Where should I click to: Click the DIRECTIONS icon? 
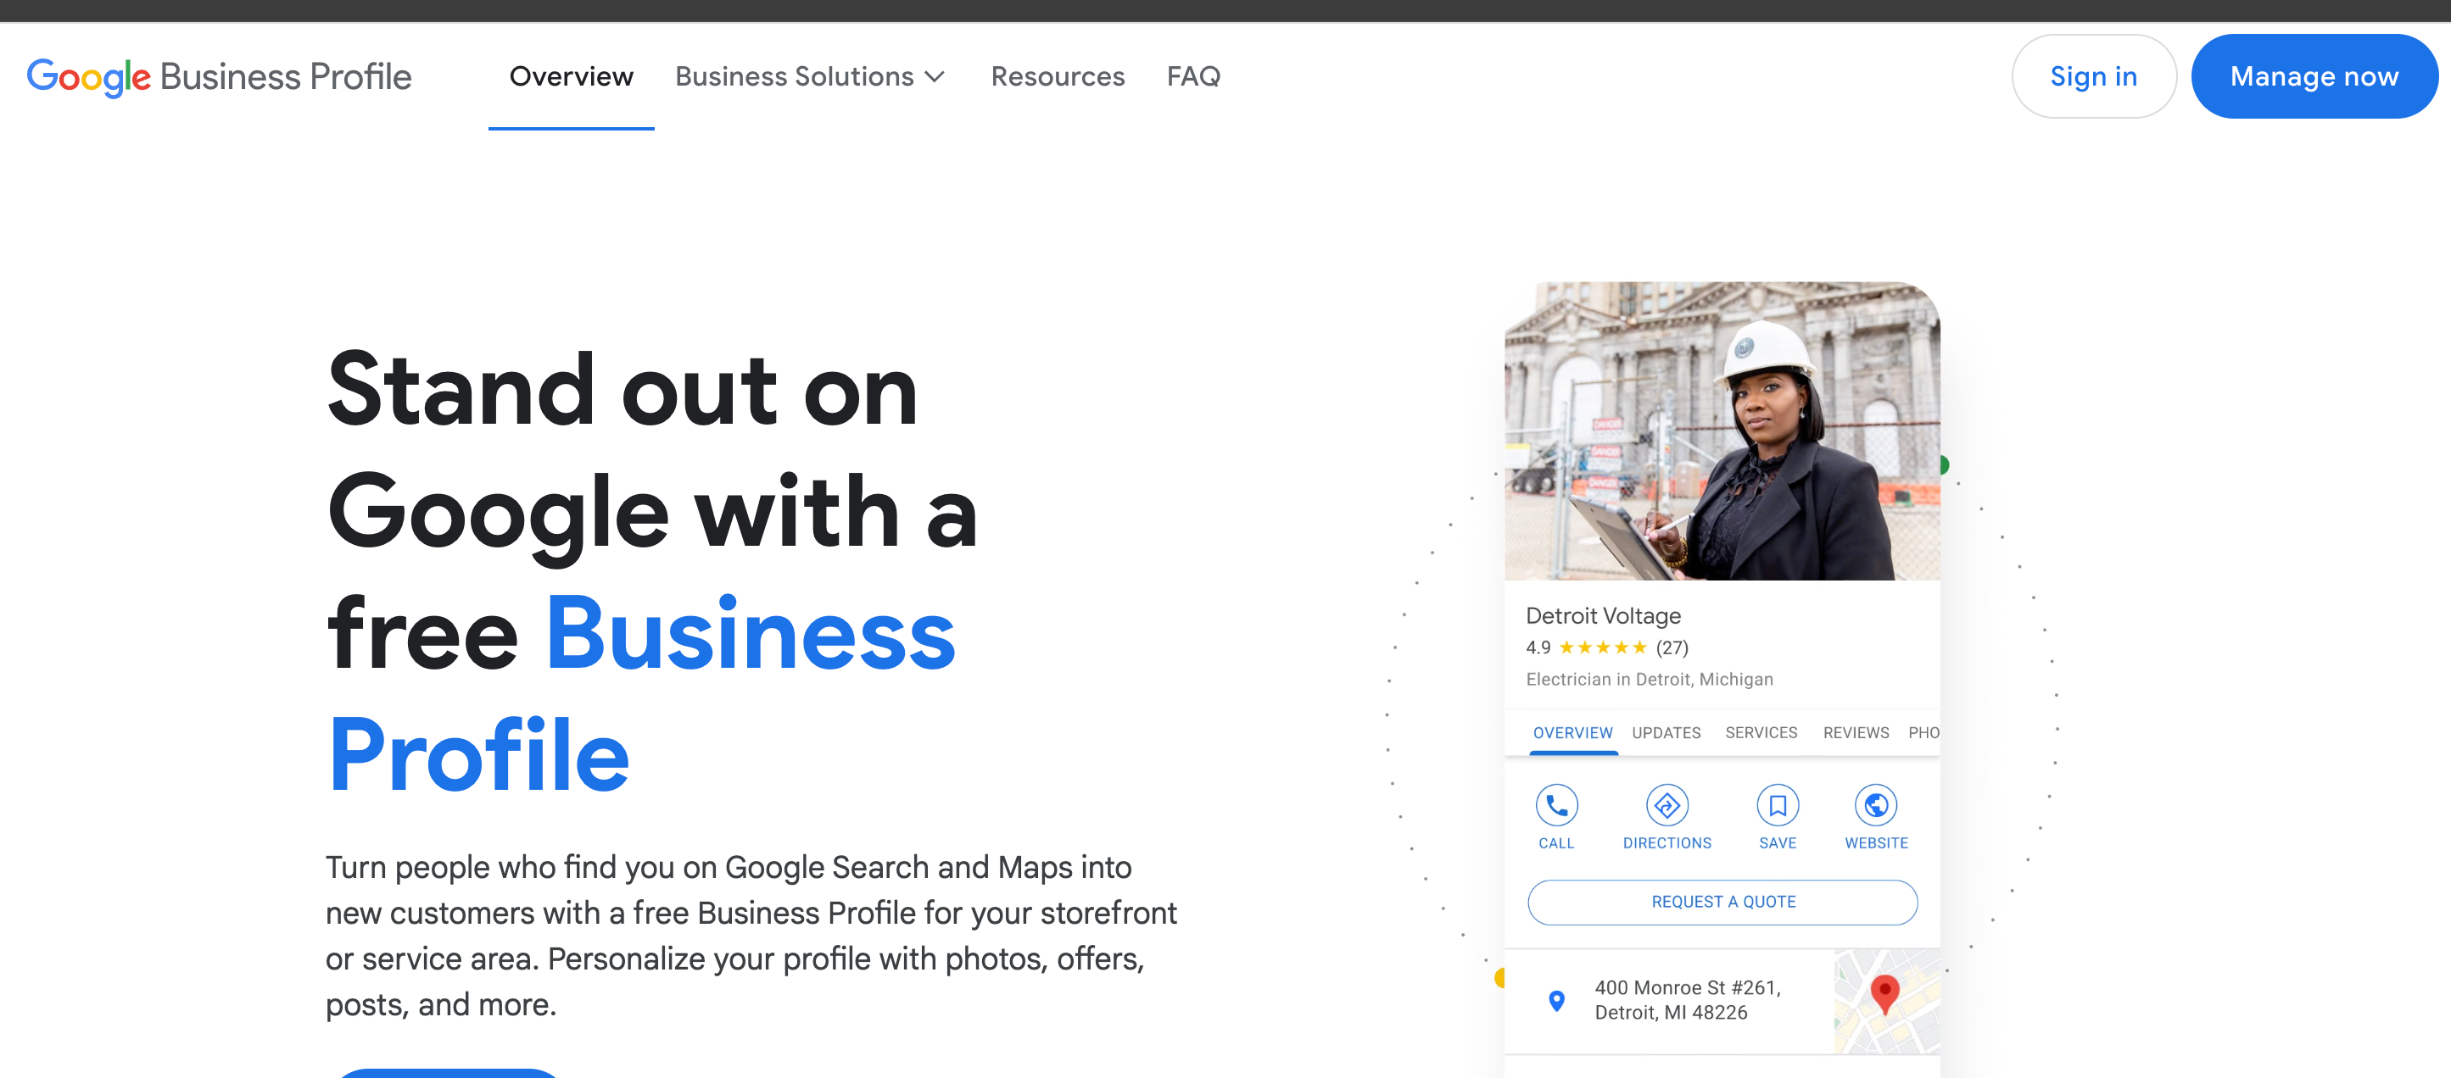click(x=1667, y=805)
